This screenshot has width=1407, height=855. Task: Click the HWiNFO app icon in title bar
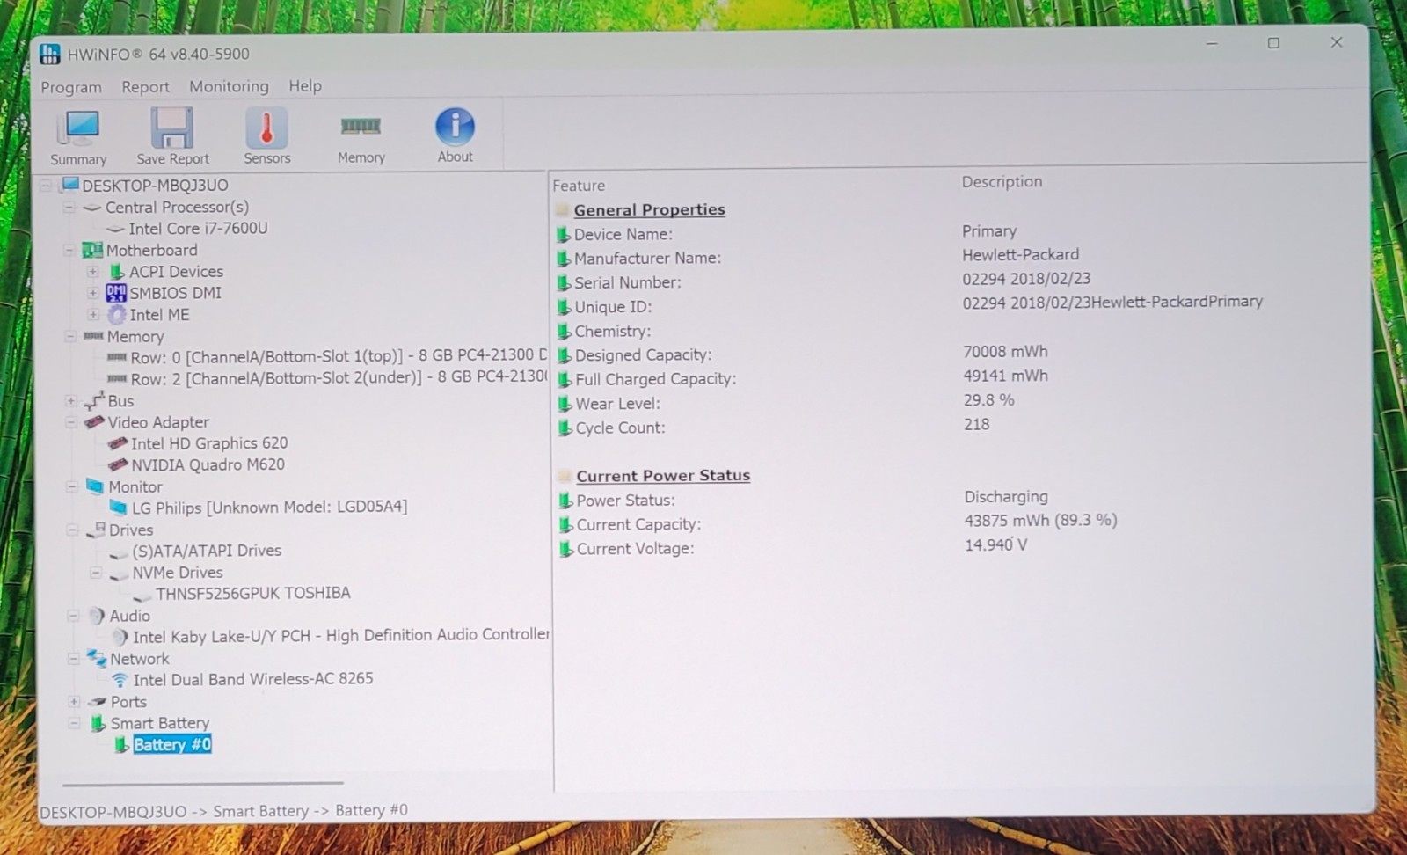(x=50, y=55)
